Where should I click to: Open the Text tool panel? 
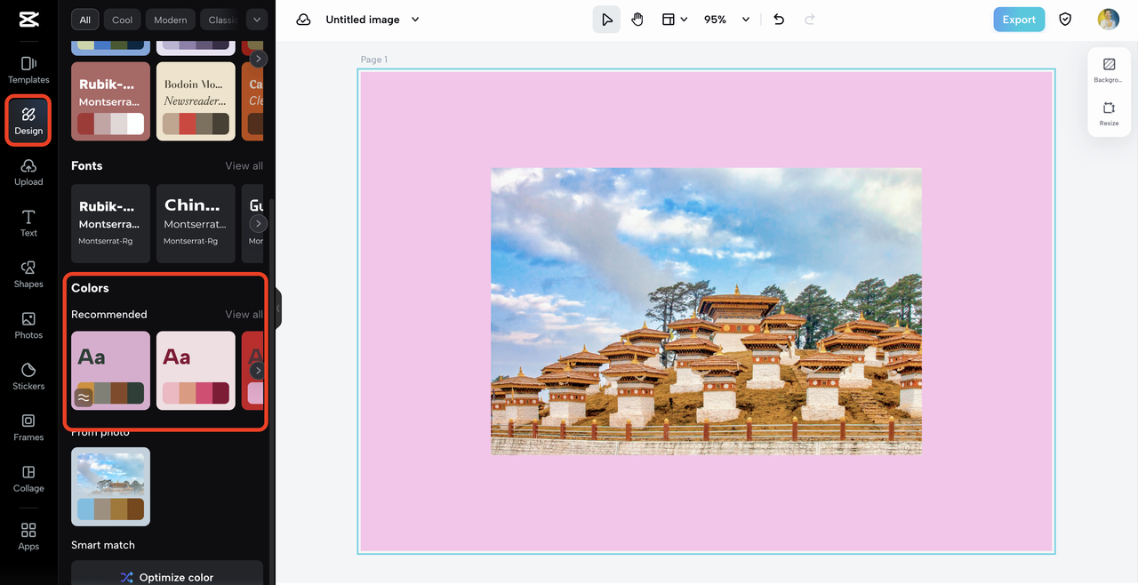click(x=28, y=223)
